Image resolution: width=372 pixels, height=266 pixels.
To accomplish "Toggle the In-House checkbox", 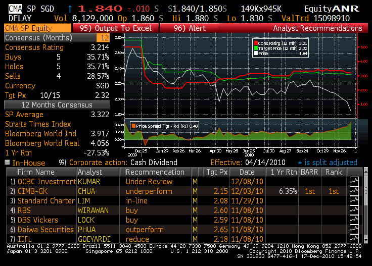I will coord(8,163).
